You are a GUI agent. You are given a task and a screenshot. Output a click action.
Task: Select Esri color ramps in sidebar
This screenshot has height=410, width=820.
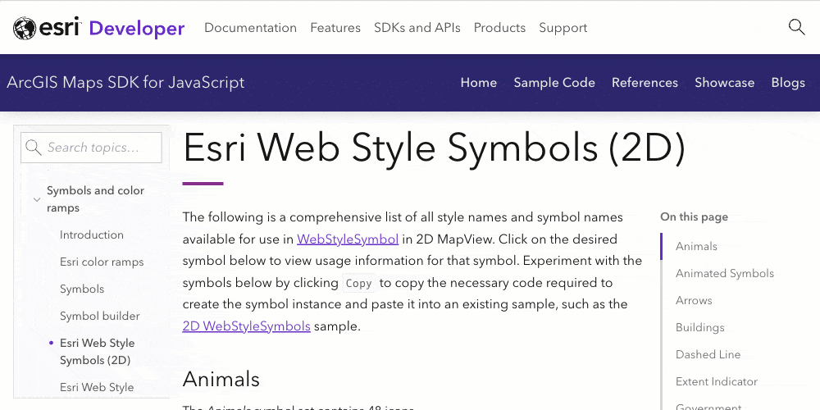102,262
